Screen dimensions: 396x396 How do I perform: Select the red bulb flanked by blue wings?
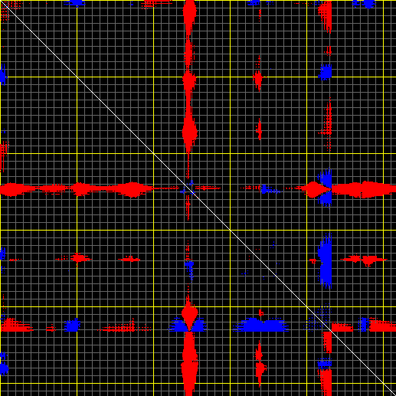coord(189,314)
